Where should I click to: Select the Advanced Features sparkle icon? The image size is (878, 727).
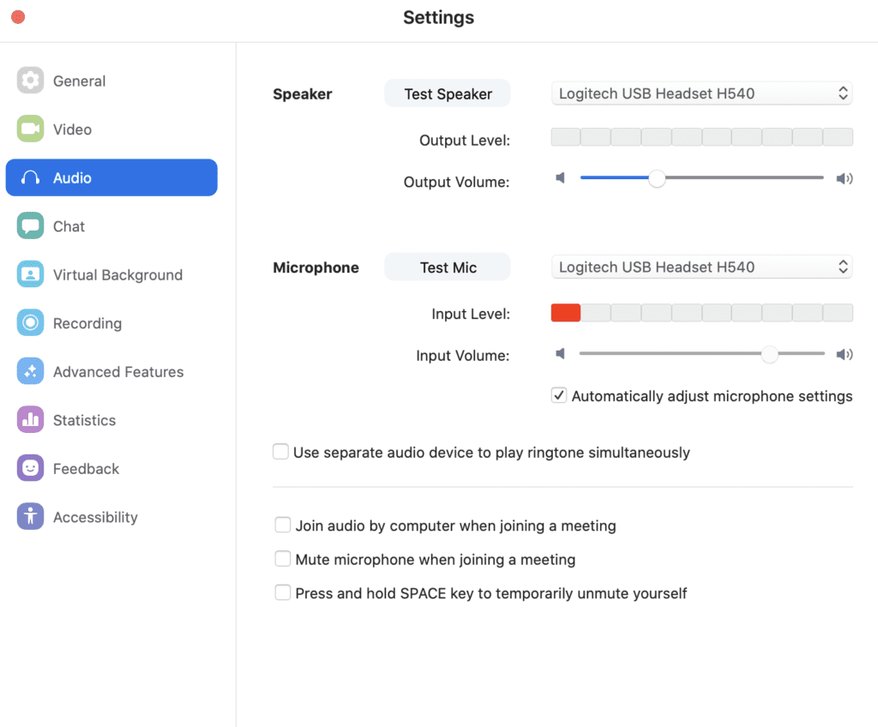[x=30, y=372]
